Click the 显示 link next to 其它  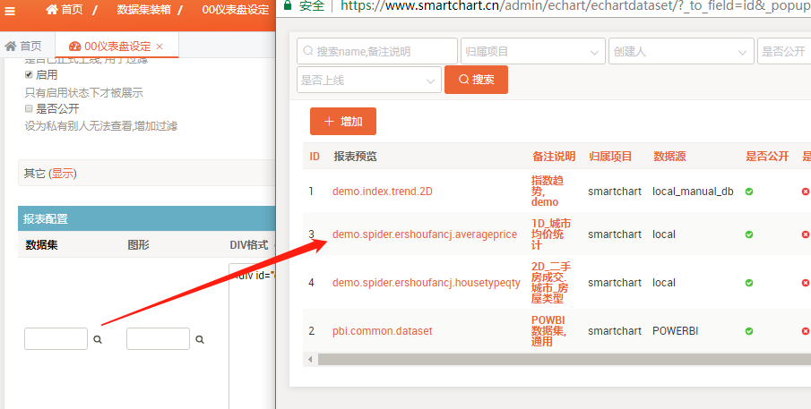click(x=63, y=174)
